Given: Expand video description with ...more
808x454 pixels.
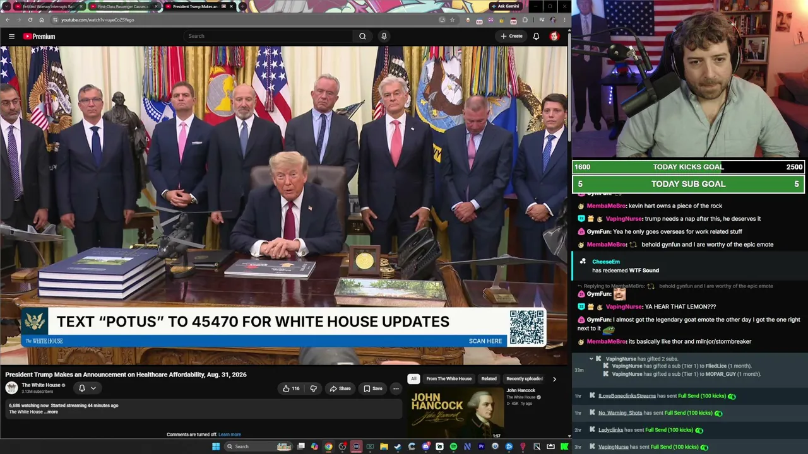Looking at the screenshot, I should 52,412.
